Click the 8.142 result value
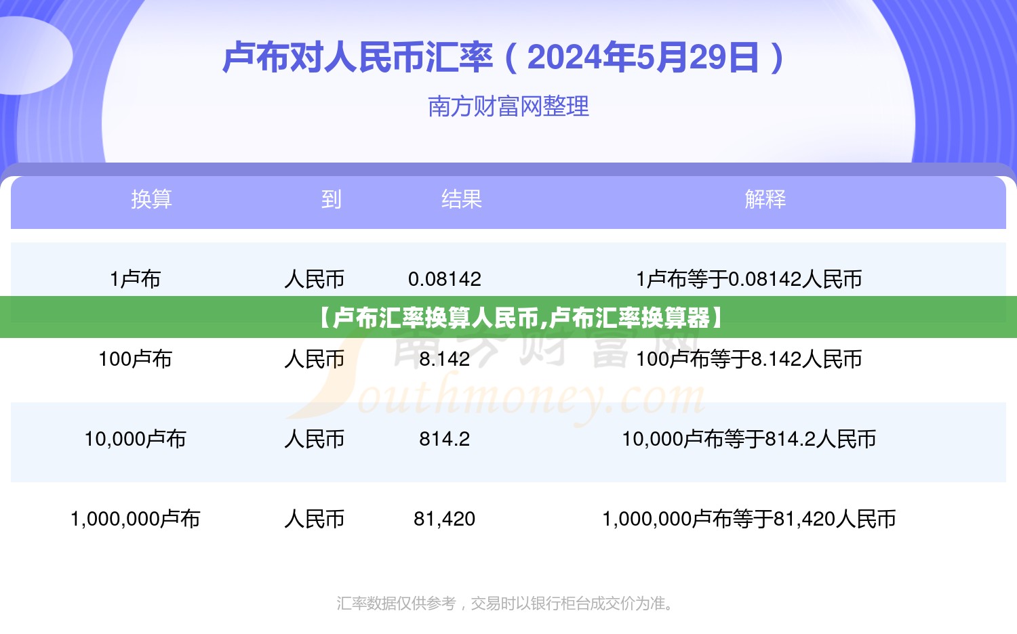 pyautogui.click(x=445, y=359)
